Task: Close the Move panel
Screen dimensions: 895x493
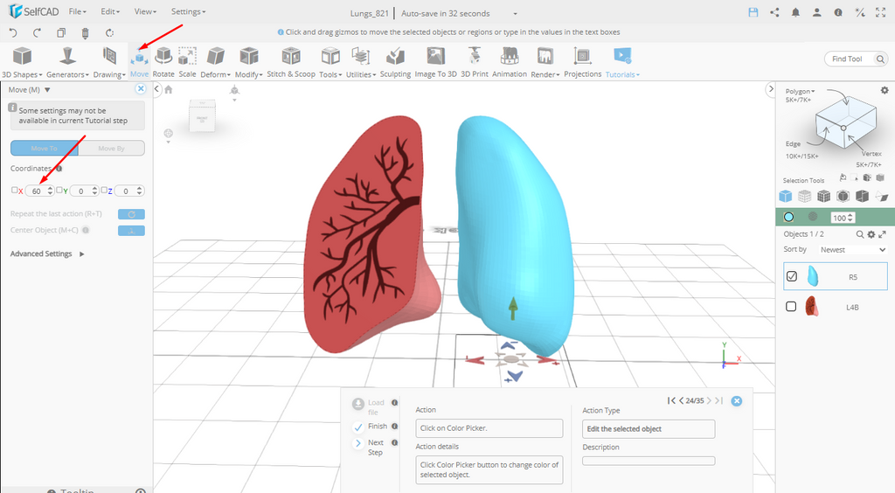Action: click(x=141, y=89)
